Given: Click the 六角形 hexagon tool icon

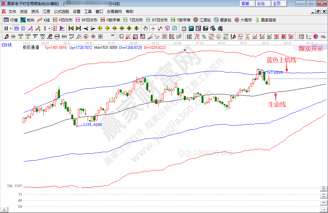Looking at the screenshot, I should coord(243,20).
